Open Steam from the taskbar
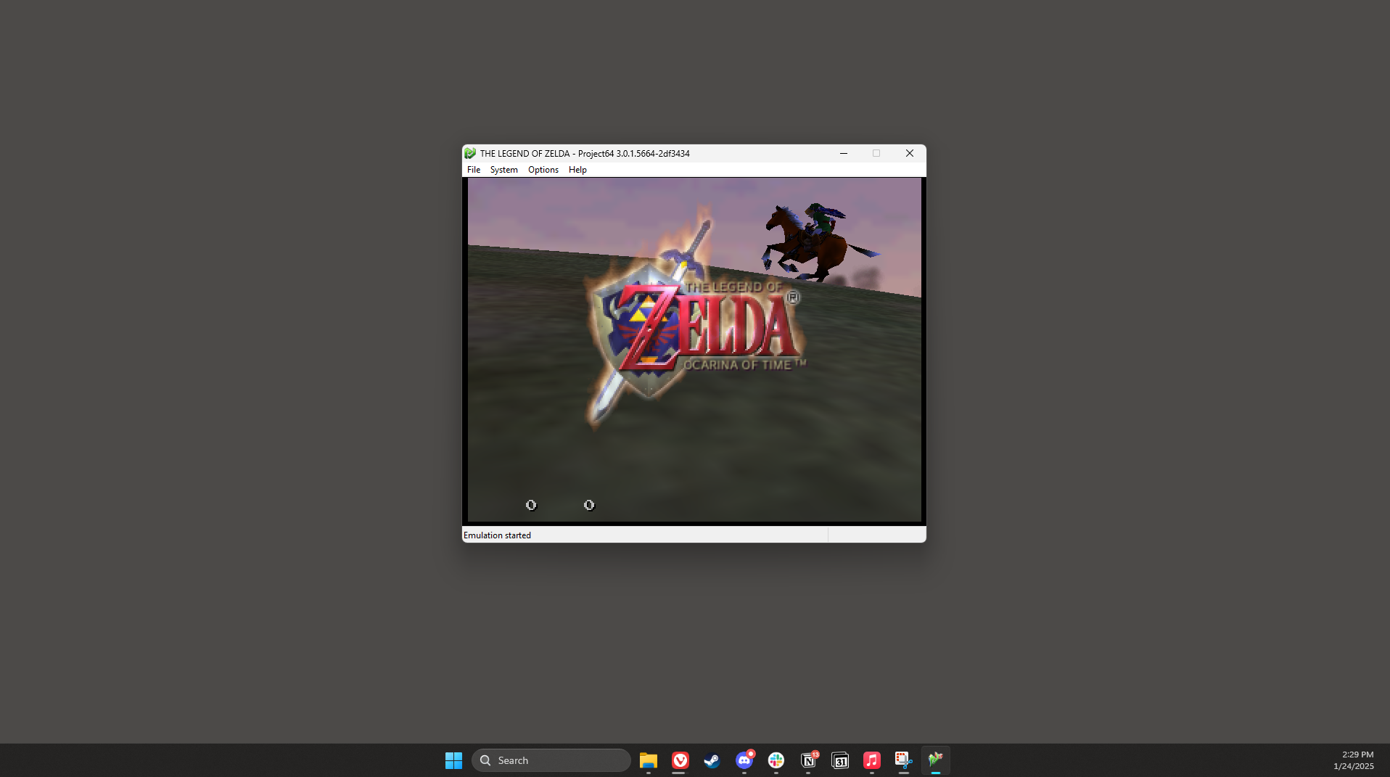The image size is (1390, 777). pos(712,760)
